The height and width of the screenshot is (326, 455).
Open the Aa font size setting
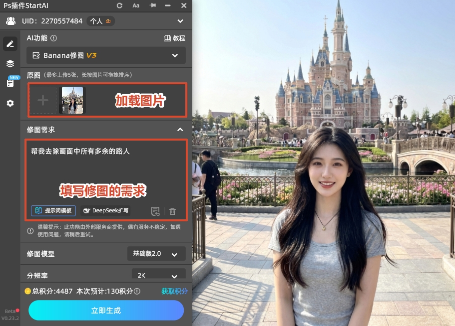[x=136, y=5]
